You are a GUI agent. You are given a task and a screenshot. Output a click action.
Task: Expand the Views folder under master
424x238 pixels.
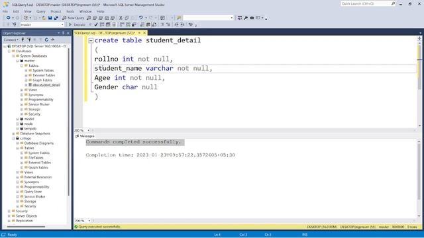pyautogui.click(x=22, y=90)
